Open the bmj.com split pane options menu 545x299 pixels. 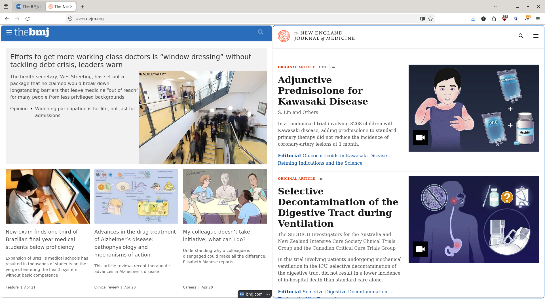268,294
